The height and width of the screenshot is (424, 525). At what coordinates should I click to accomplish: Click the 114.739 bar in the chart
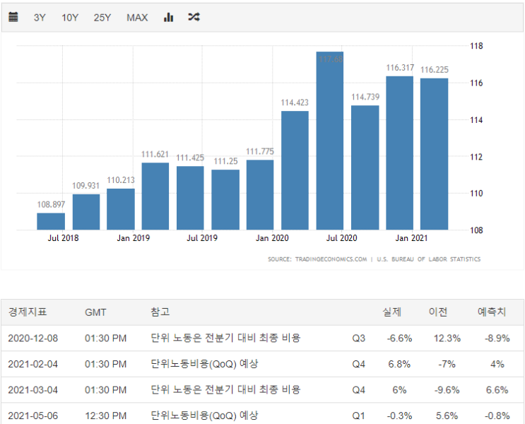365,167
